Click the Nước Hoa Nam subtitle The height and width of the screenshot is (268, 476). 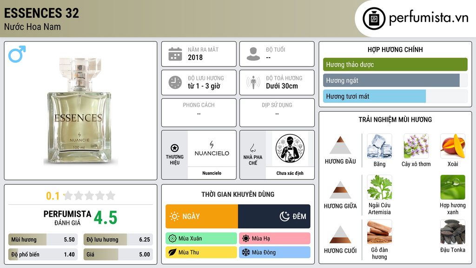(x=33, y=27)
